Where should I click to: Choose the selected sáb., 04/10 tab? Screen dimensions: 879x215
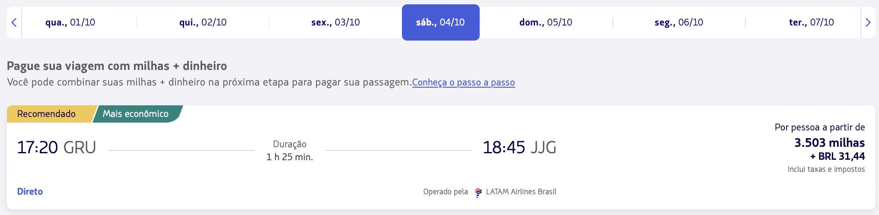pyautogui.click(x=440, y=22)
